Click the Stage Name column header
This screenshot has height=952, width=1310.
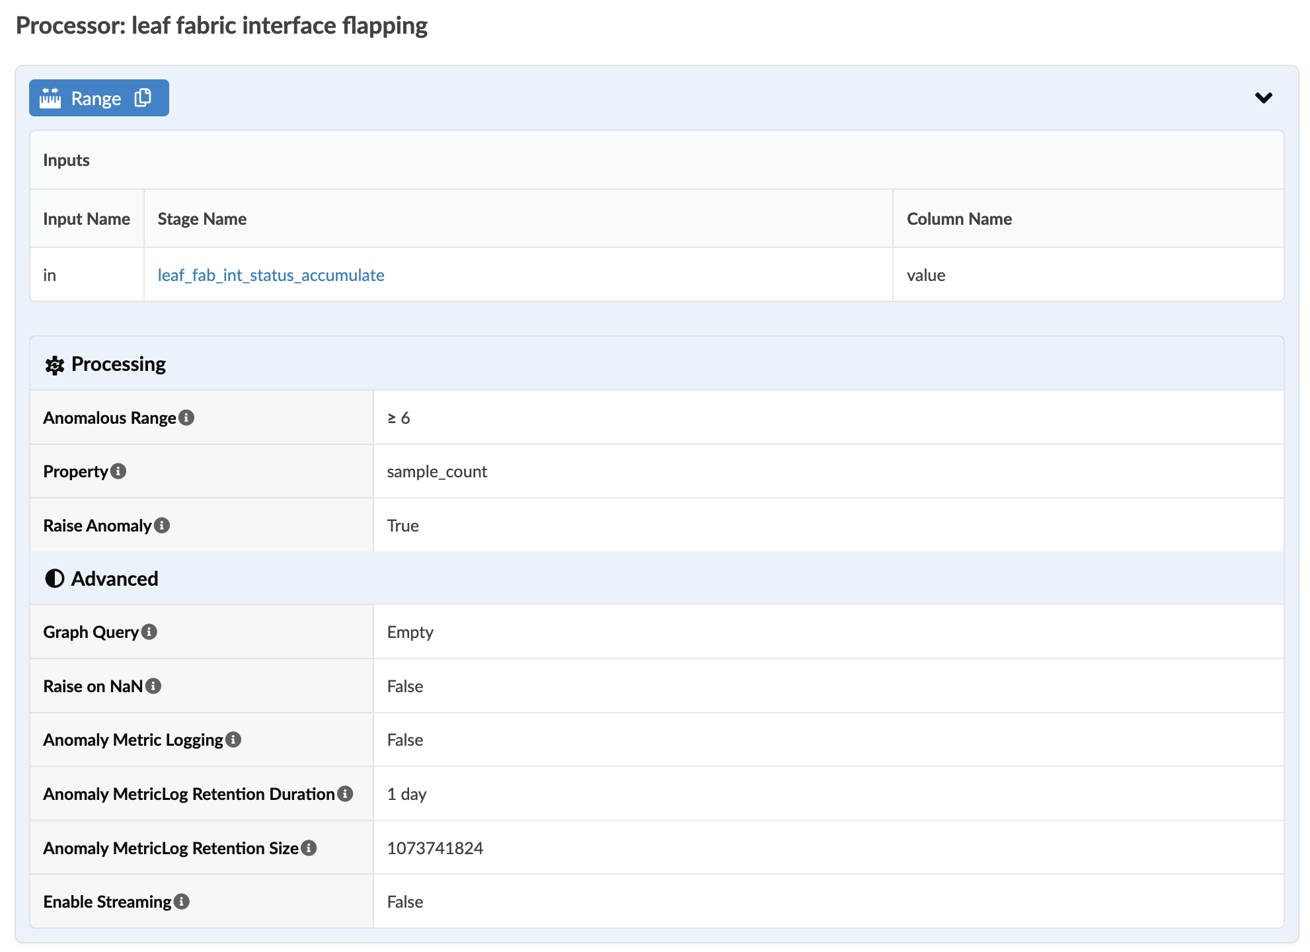click(202, 219)
